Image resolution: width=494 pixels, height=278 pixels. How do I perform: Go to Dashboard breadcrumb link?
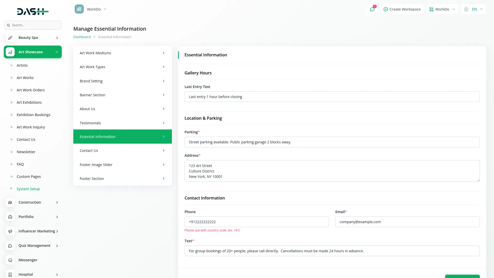[x=82, y=37]
